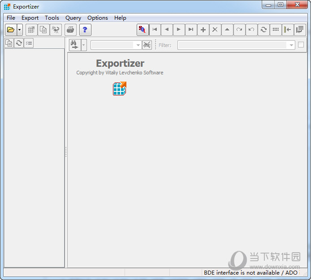This screenshot has height=280, width=311.
Task: Expand the Open button dropdown arrow
Action: [20, 30]
